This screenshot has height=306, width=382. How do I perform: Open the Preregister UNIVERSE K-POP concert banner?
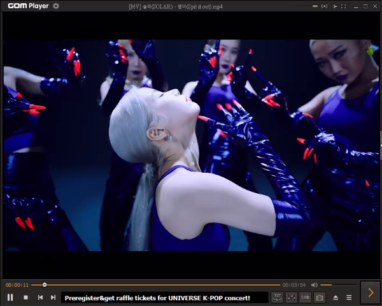(164, 298)
